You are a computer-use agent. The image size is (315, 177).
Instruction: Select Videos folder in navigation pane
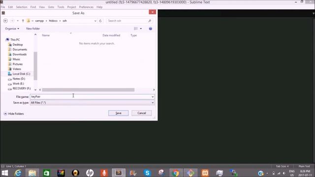tap(17, 69)
